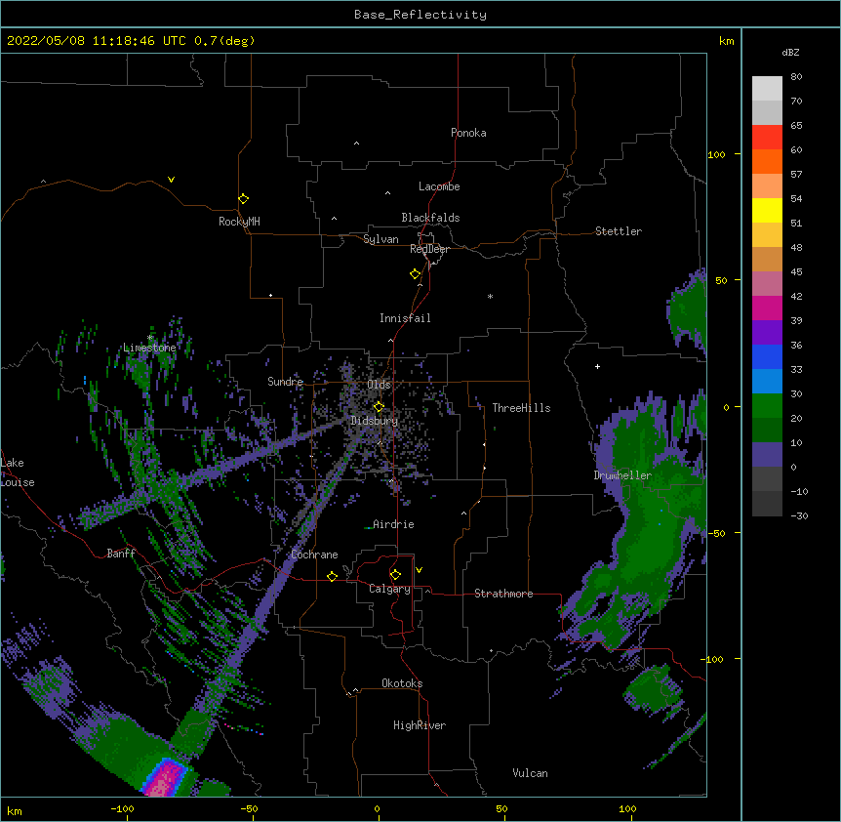Click the yellow diamond marker south of RedDeer
The height and width of the screenshot is (822, 841).
416,274
